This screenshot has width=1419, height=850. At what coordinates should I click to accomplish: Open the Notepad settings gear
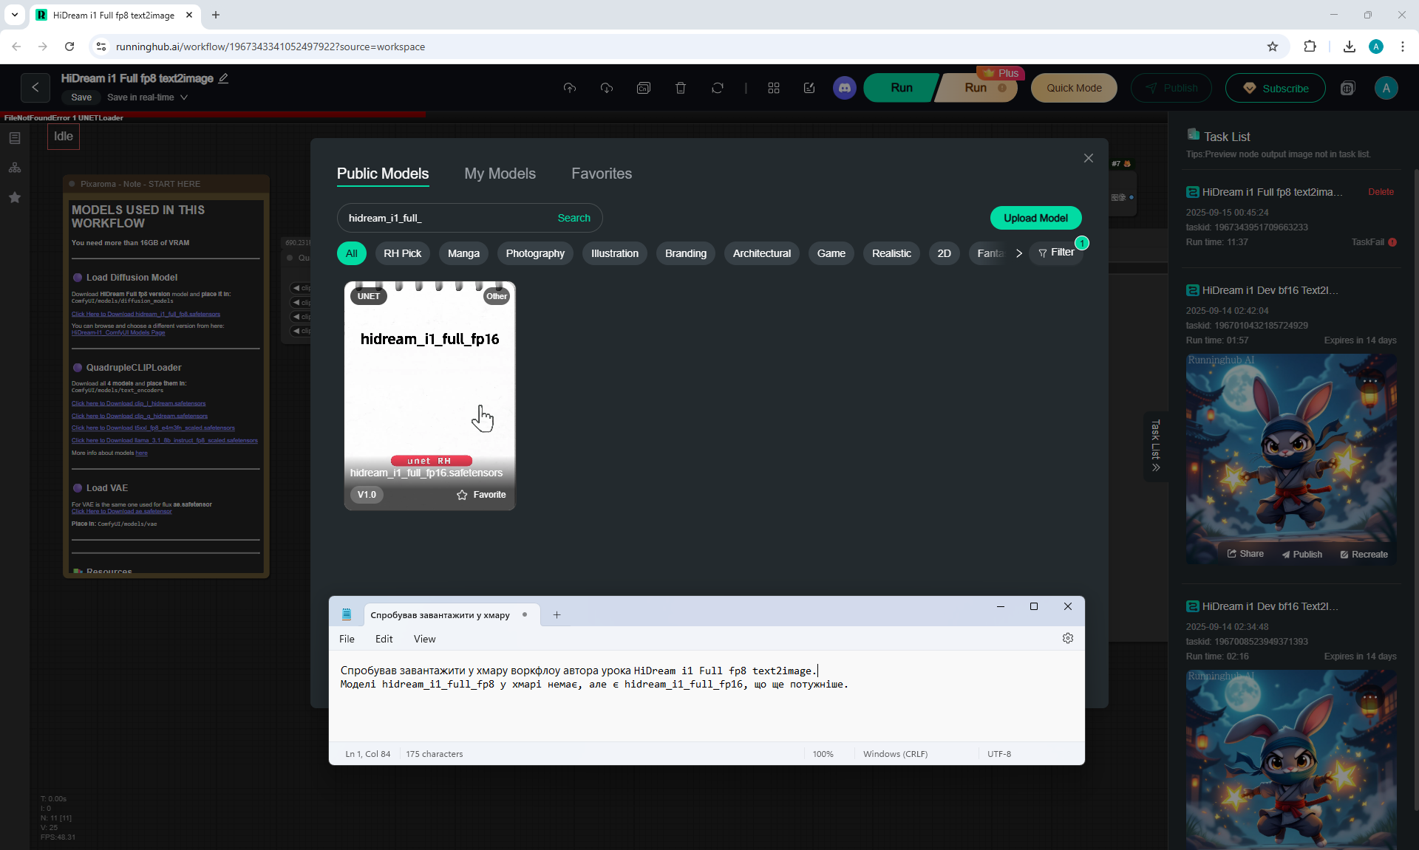pos(1067,638)
